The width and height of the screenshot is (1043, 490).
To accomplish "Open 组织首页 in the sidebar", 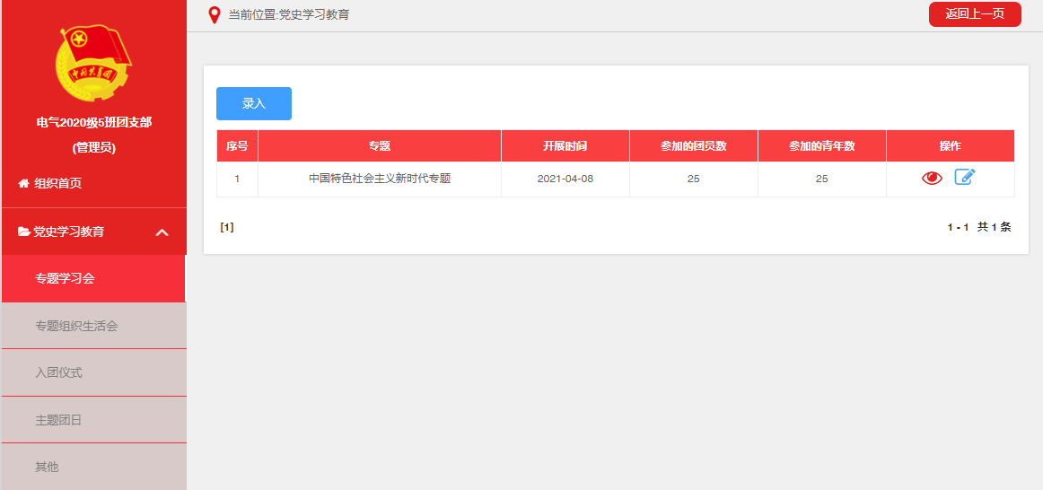I will [57, 183].
